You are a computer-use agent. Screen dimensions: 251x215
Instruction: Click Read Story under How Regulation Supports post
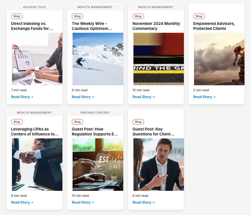point(83,203)
